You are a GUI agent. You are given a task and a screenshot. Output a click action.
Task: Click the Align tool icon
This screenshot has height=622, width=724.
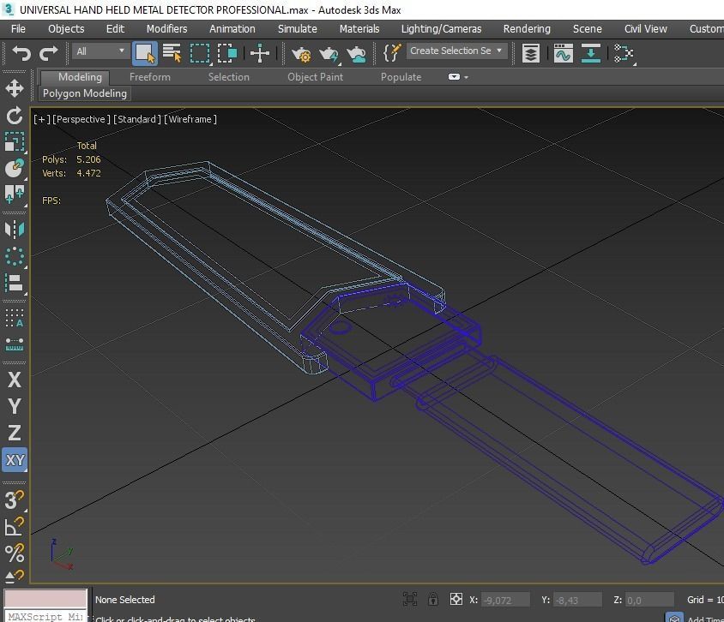coord(15,284)
